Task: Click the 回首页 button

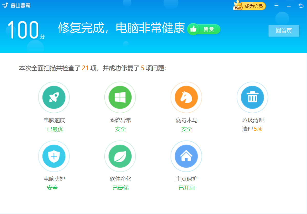Action: tap(284, 31)
